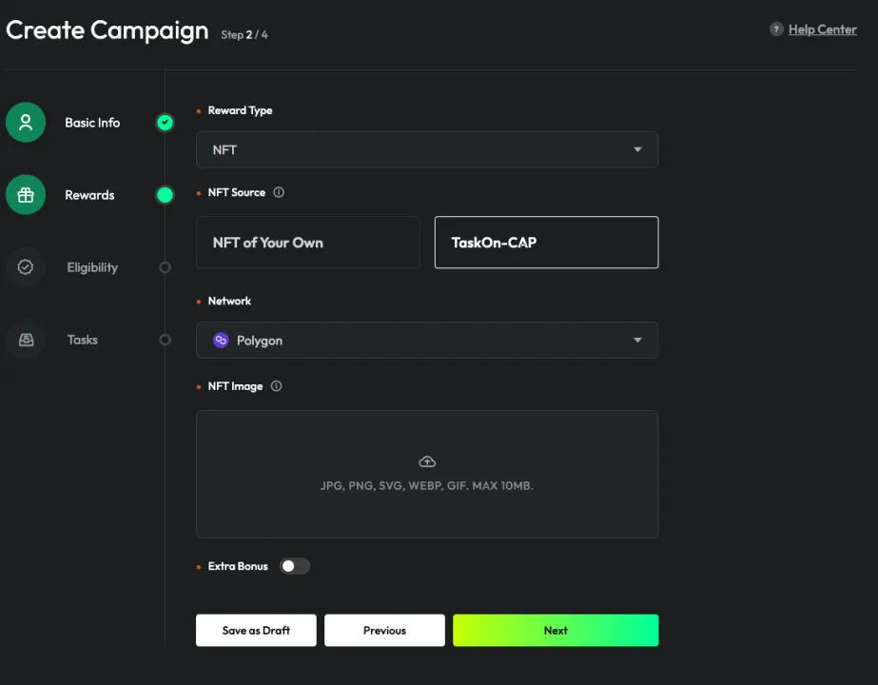
Task: Open the Network Polygon dropdown
Action: [427, 340]
